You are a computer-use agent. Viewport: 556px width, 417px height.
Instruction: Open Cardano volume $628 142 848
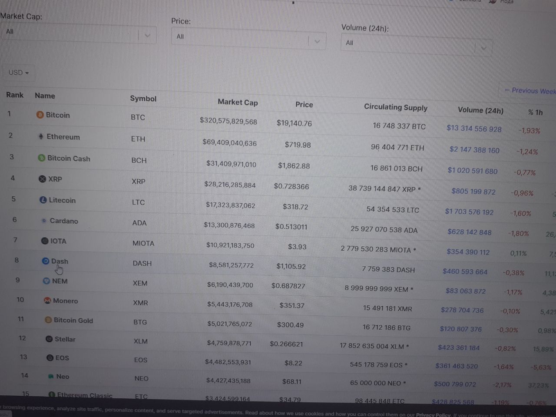(x=470, y=232)
